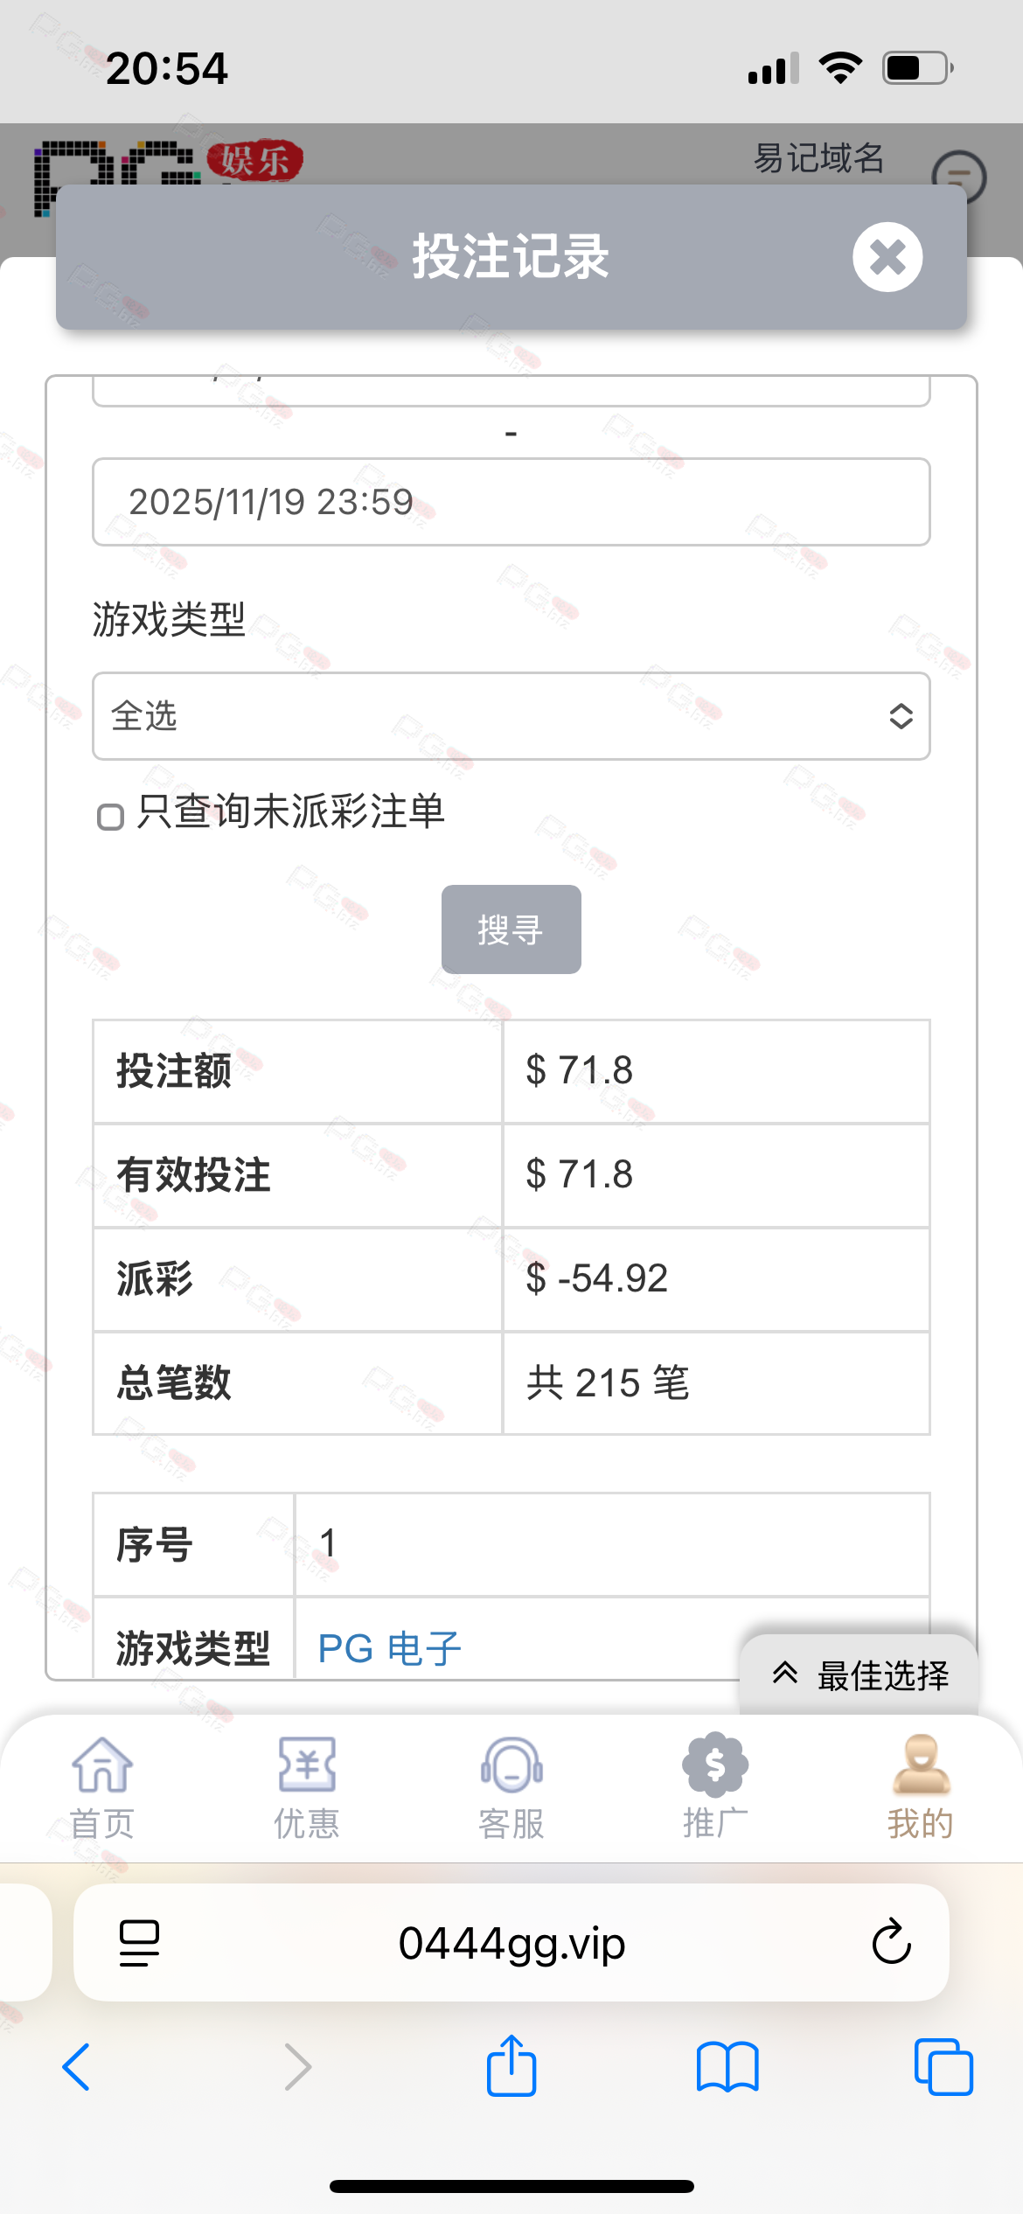Open Safari bookmarks
The height and width of the screenshot is (2214, 1023).
tap(727, 2067)
